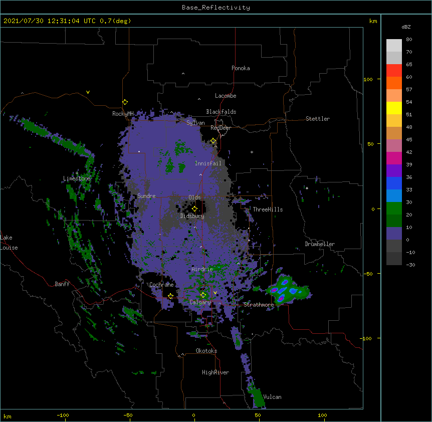Image resolution: width=432 pixels, height=422 pixels.
Task: Click the Calgary city label
Action: pyautogui.click(x=200, y=302)
